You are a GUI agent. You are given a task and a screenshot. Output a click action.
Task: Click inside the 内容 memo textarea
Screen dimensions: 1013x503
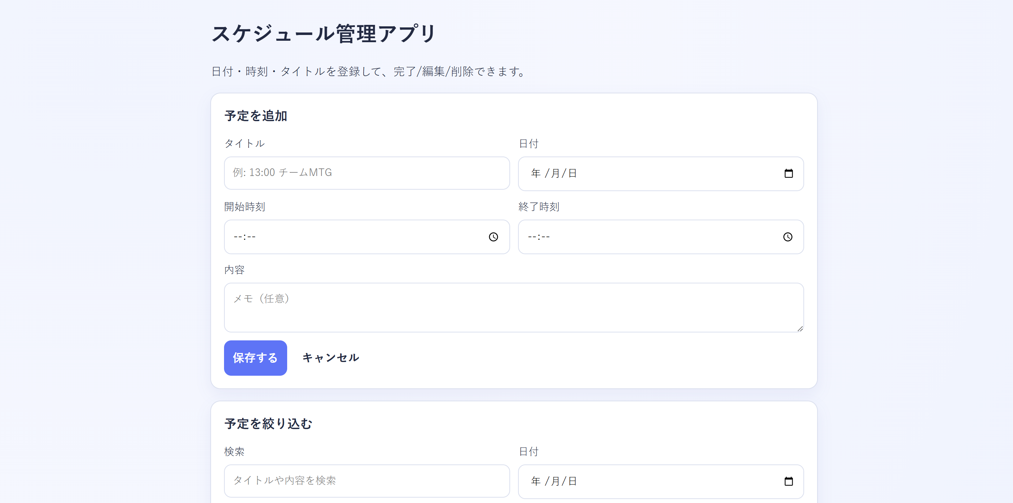coord(513,307)
